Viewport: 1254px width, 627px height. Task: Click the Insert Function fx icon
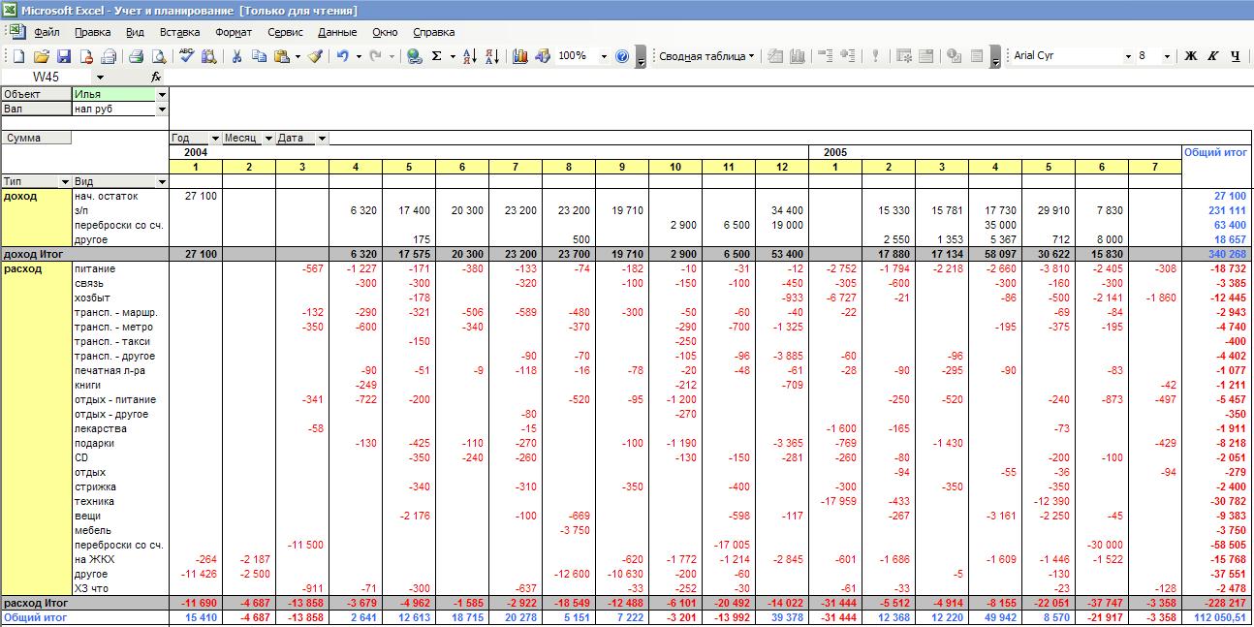tap(156, 77)
